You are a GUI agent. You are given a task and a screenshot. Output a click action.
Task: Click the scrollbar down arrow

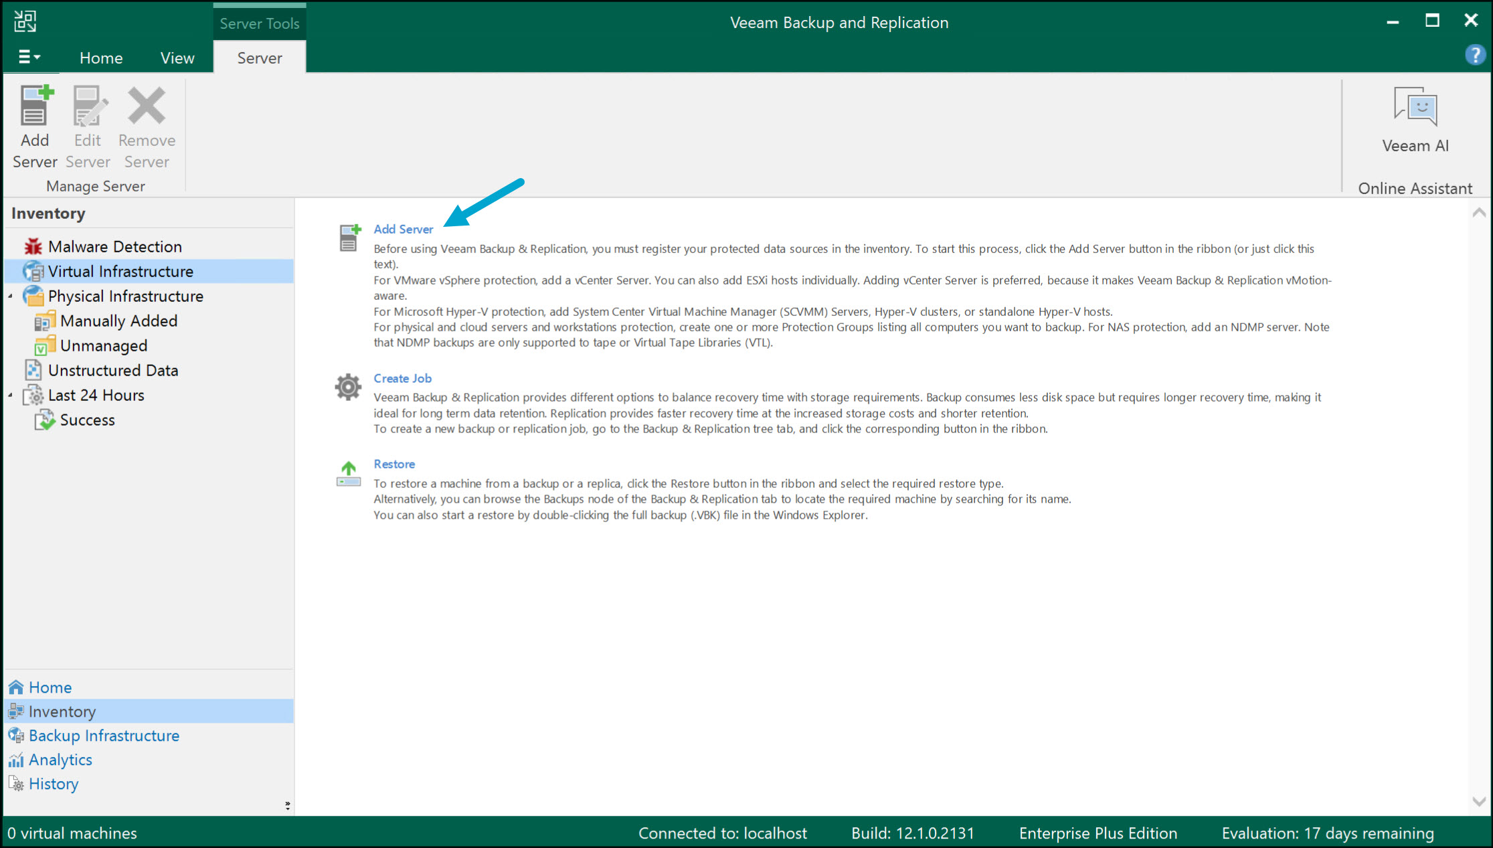(x=1479, y=801)
